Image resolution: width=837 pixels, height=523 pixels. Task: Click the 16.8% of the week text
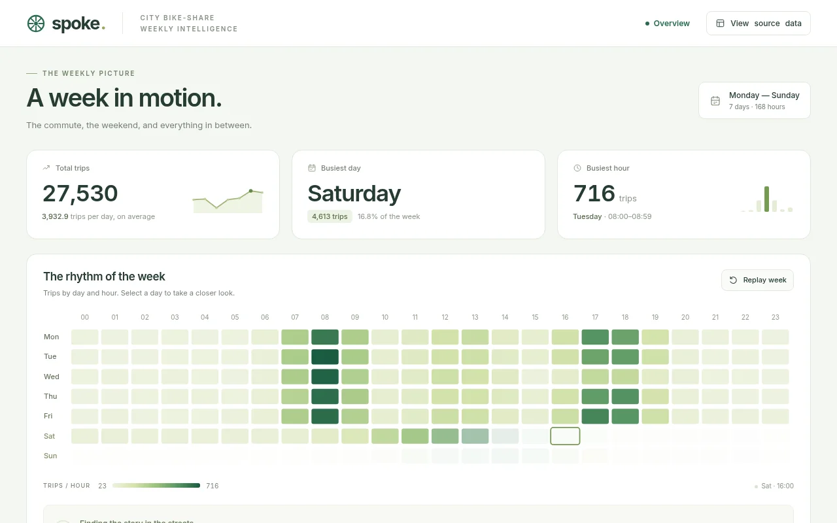pos(389,216)
